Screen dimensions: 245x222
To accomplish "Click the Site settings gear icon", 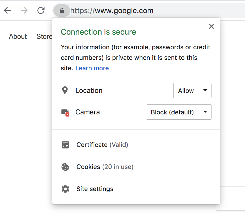I will tap(65, 189).
